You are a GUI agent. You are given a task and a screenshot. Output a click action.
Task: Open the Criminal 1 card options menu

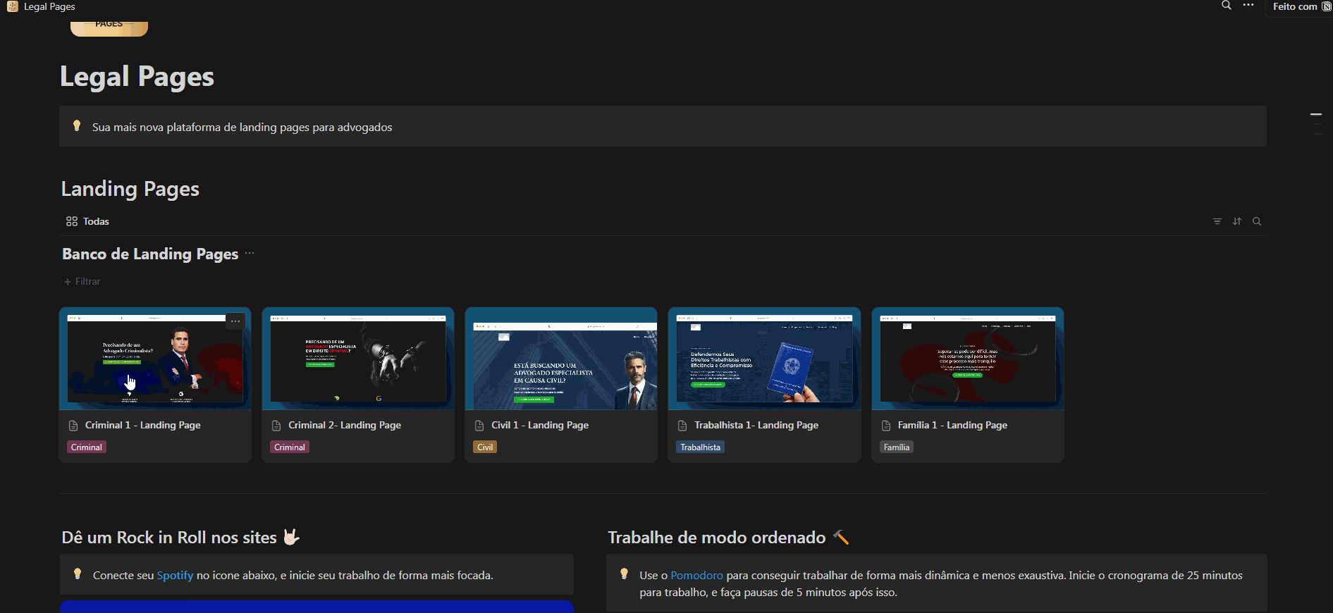point(235,321)
